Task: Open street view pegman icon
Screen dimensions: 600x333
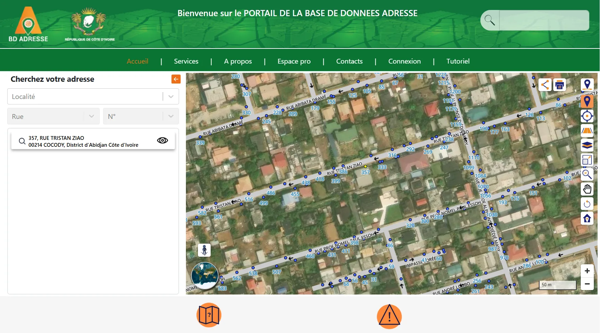Action: tap(204, 250)
